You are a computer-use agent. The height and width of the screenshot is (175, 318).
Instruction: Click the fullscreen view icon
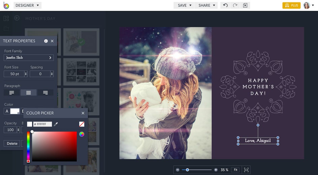tap(246, 170)
